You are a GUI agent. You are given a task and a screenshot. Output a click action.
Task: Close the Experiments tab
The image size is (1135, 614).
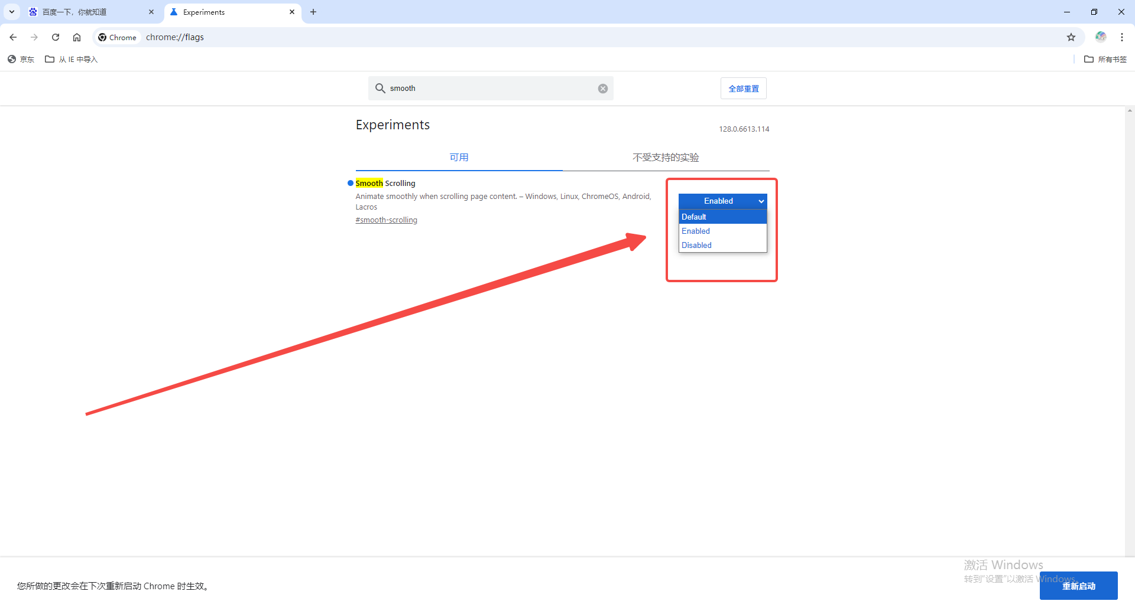click(292, 12)
